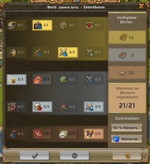Select the yellow tomes count showing 16
Screen dimensions: 150x164
click(x=127, y=37)
